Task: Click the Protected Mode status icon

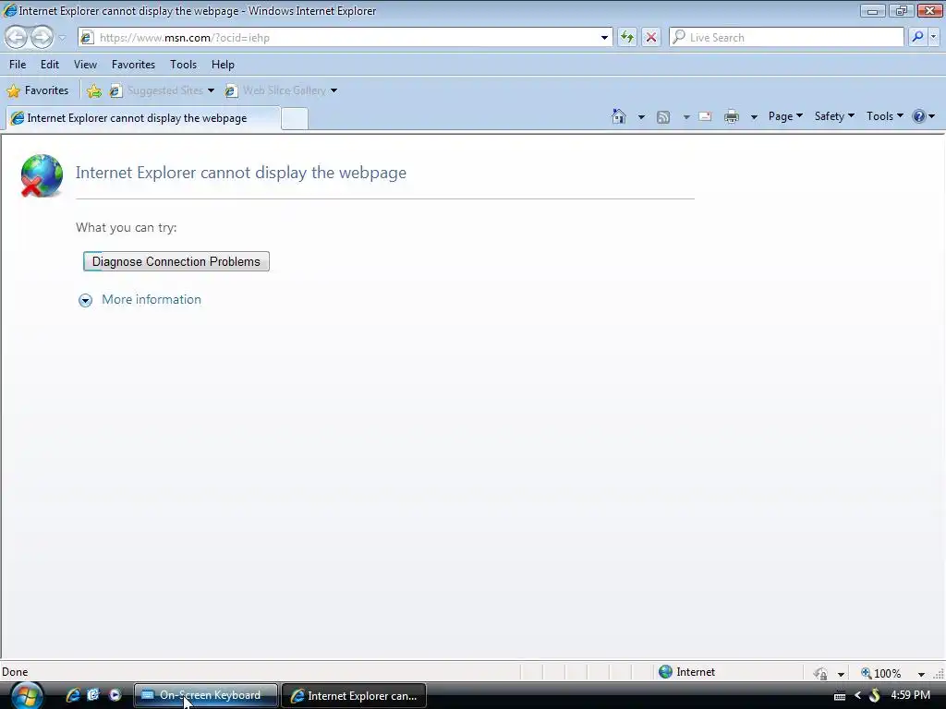Action: (x=820, y=673)
